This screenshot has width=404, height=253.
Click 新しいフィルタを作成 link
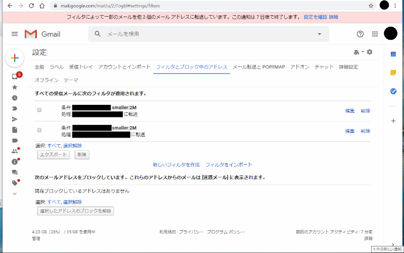click(176, 165)
